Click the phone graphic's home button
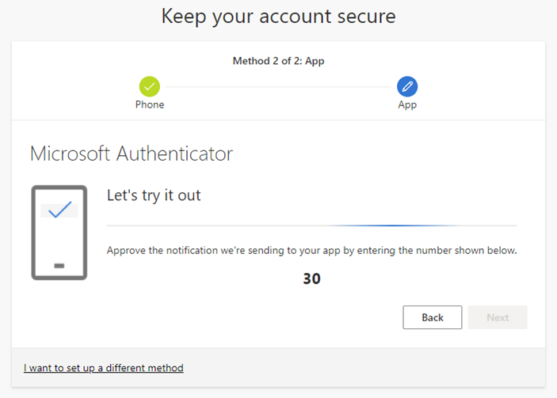This screenshot has height=398, width=557. [x=59, y=266]
